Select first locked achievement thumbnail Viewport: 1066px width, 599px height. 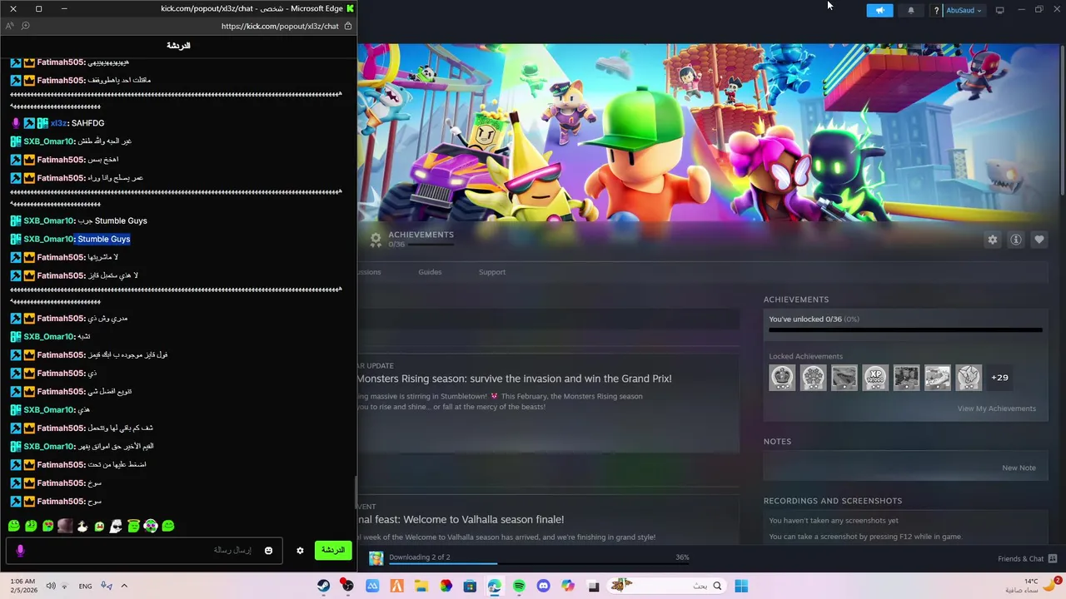[782, 378]
